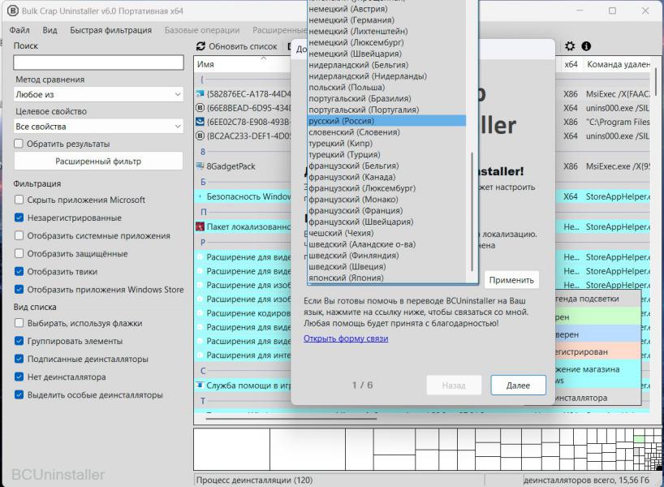Click the 8GadgetPack app icon
Image resolution: width=664 pixels, height=487 pixels.
(x=200, y=166)
